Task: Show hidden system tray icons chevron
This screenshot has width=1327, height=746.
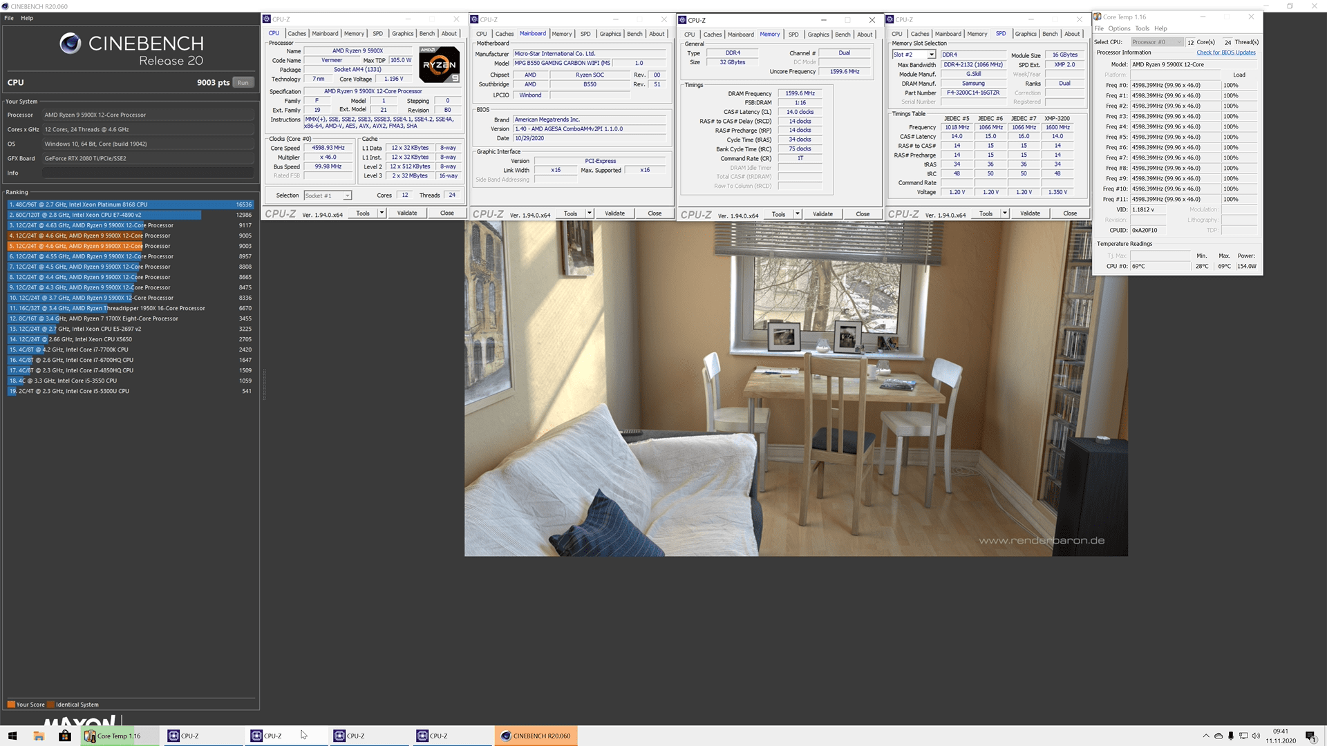Action: click(x=1206, y=736)
